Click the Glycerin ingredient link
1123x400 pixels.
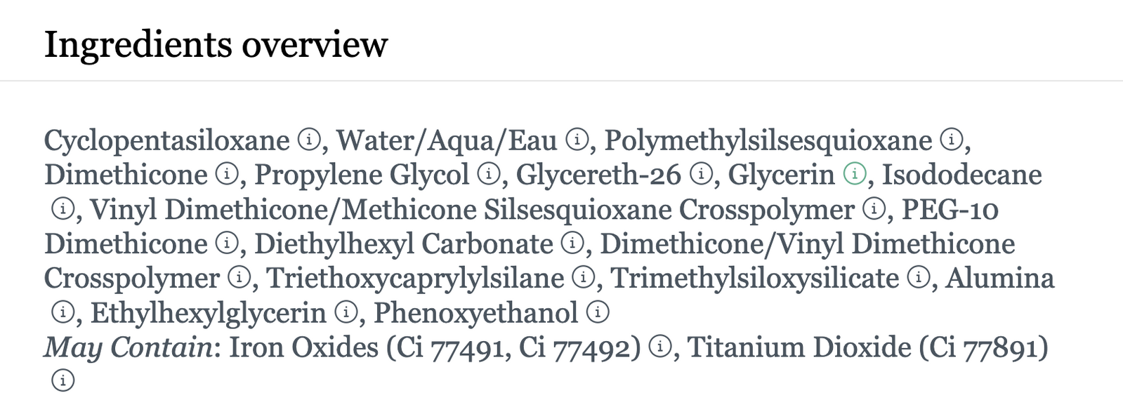pos(781,175)
